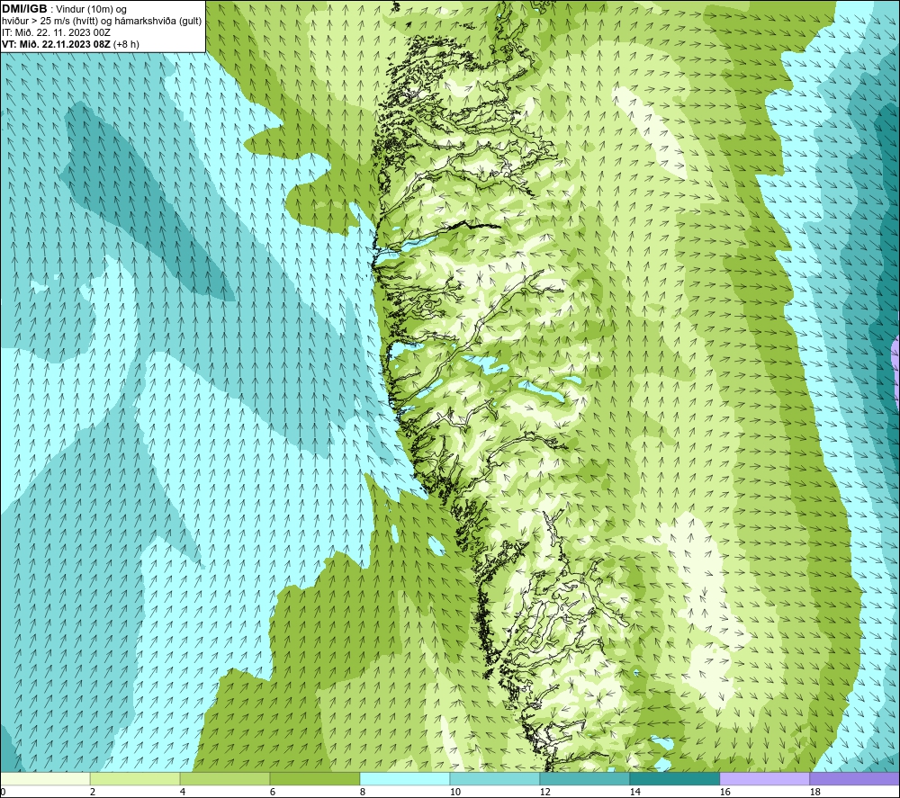Click the light green 2–4 m/s legend swatch
900x798 pixels.
[135, 778]
